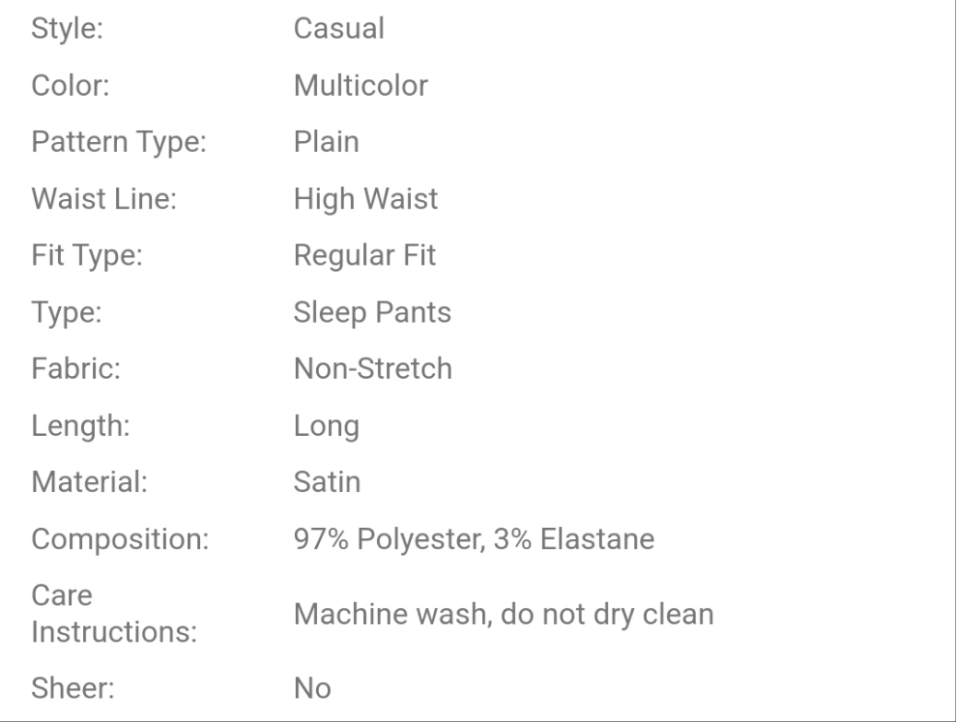This screenshot has height=722, width=956.
Task: Select the "Satin" material value
Action: tap(327, 481)
